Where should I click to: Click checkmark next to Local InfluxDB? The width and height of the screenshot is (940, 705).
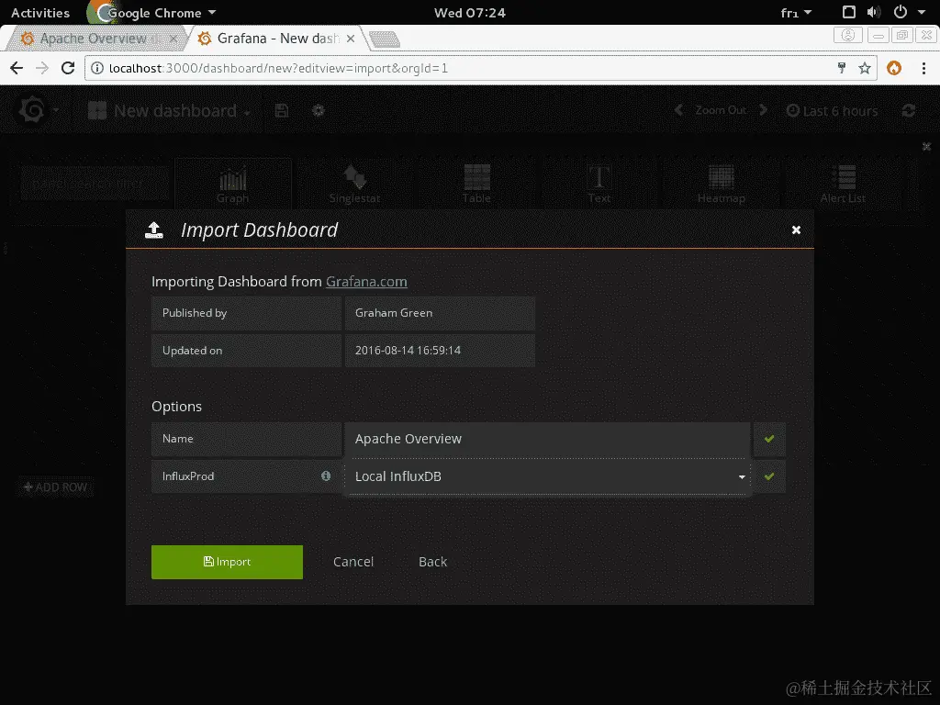pos(769,476)
